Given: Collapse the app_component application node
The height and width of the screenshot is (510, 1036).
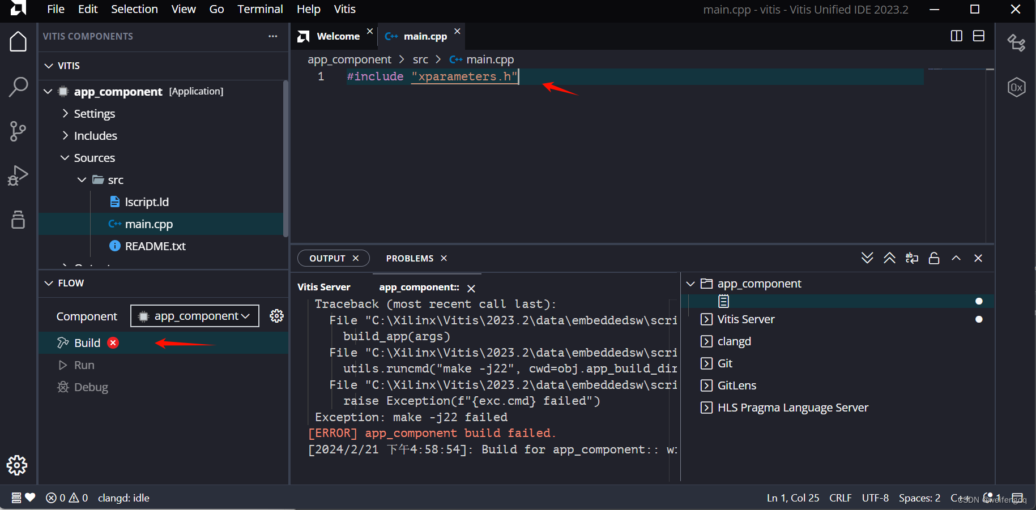Looking at the screenshot, I should [48, 91].
